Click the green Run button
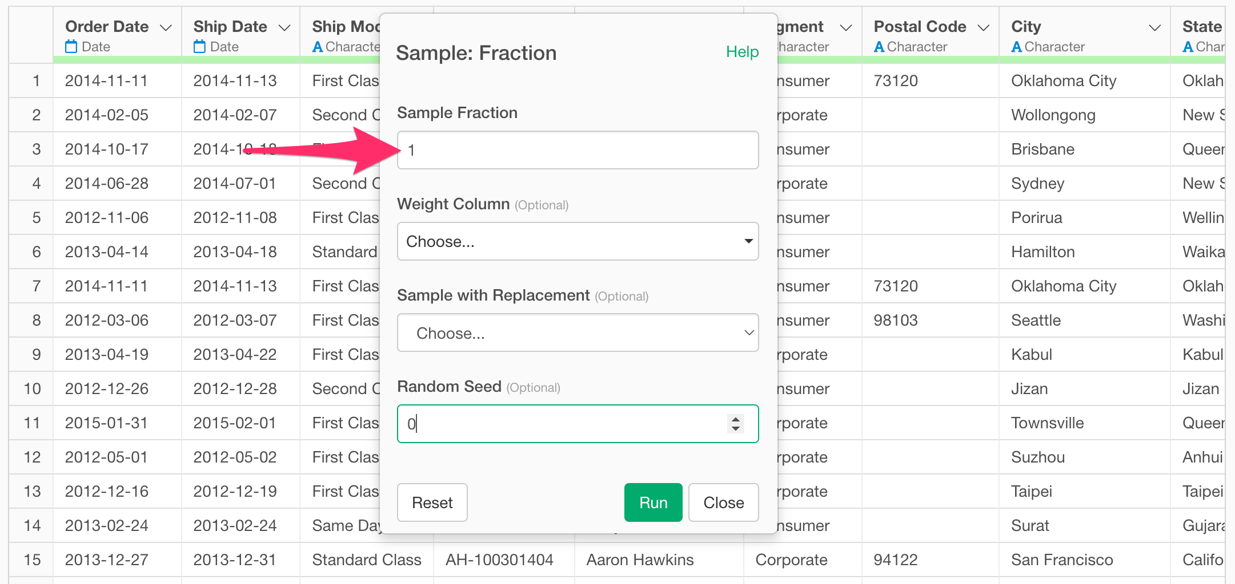Screen dimensions: 1235x584 (653, 502)
